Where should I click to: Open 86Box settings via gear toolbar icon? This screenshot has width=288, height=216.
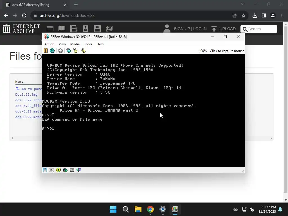83,51
